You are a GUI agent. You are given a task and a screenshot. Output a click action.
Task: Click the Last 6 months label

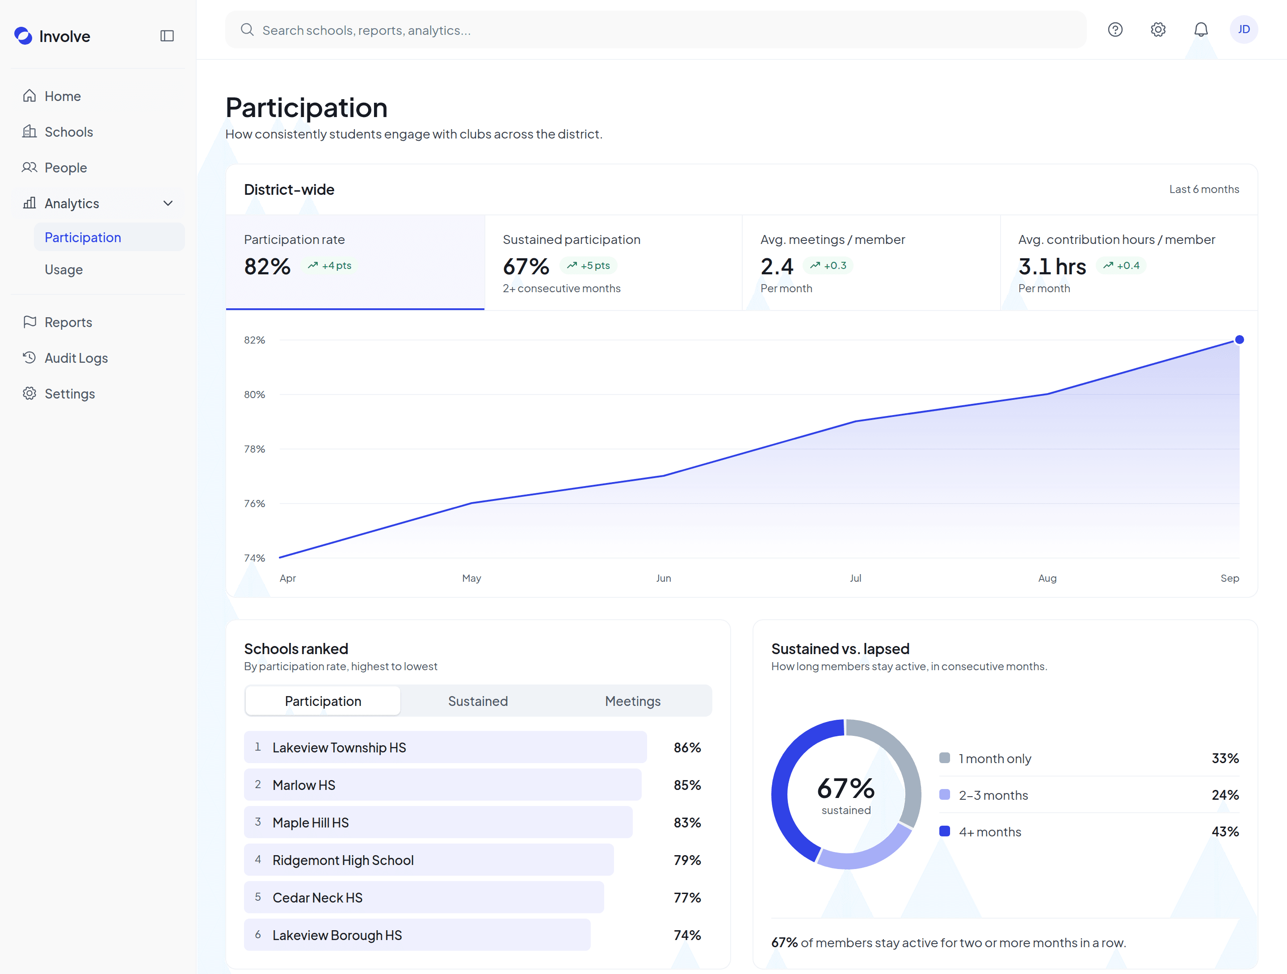point(1204,189)
